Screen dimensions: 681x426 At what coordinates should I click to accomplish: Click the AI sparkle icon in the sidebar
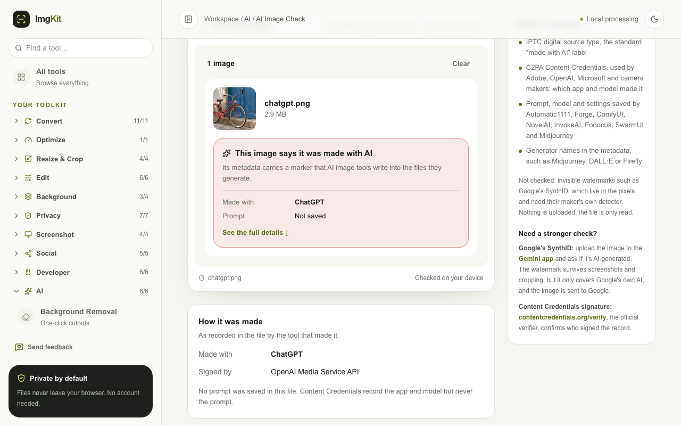28,291
